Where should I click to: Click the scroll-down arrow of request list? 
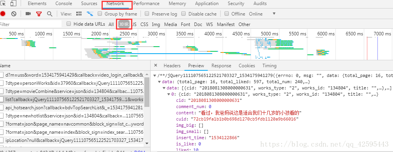147,143
